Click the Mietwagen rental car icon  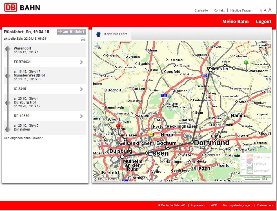(x=250, y=171)
